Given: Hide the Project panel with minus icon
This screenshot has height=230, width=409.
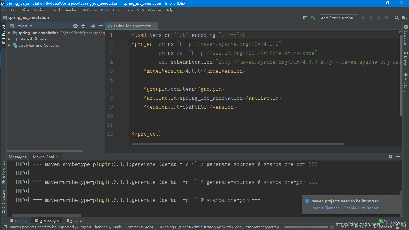Looking at the screenshot, I should coord(101,26).
